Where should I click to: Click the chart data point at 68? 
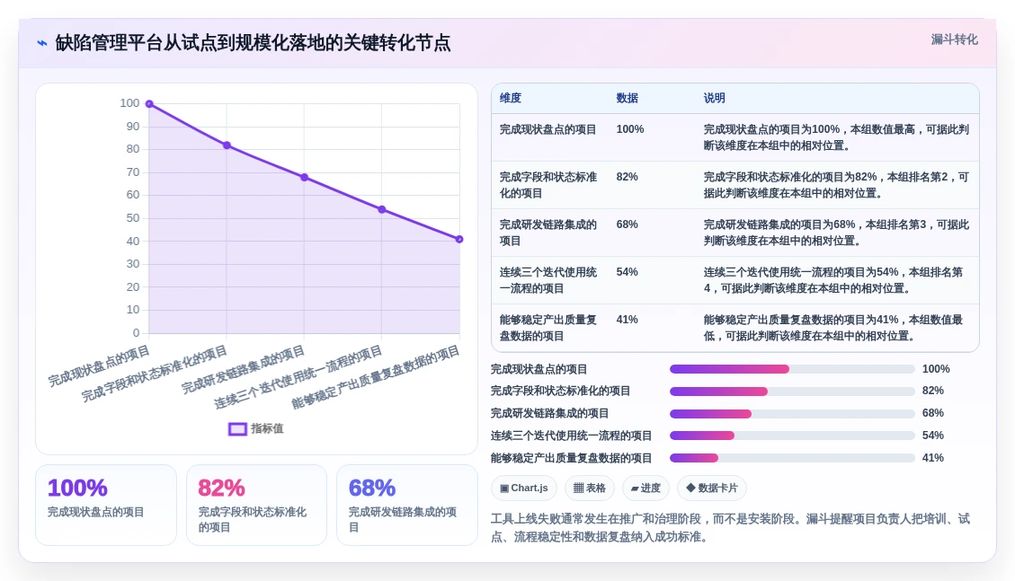point(304,177)
